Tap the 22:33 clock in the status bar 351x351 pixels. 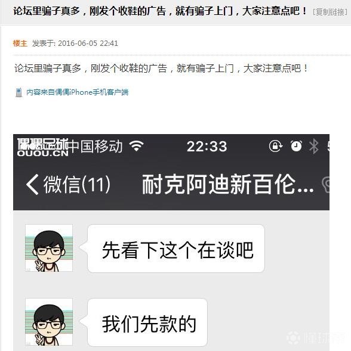(x=207, y=147)
